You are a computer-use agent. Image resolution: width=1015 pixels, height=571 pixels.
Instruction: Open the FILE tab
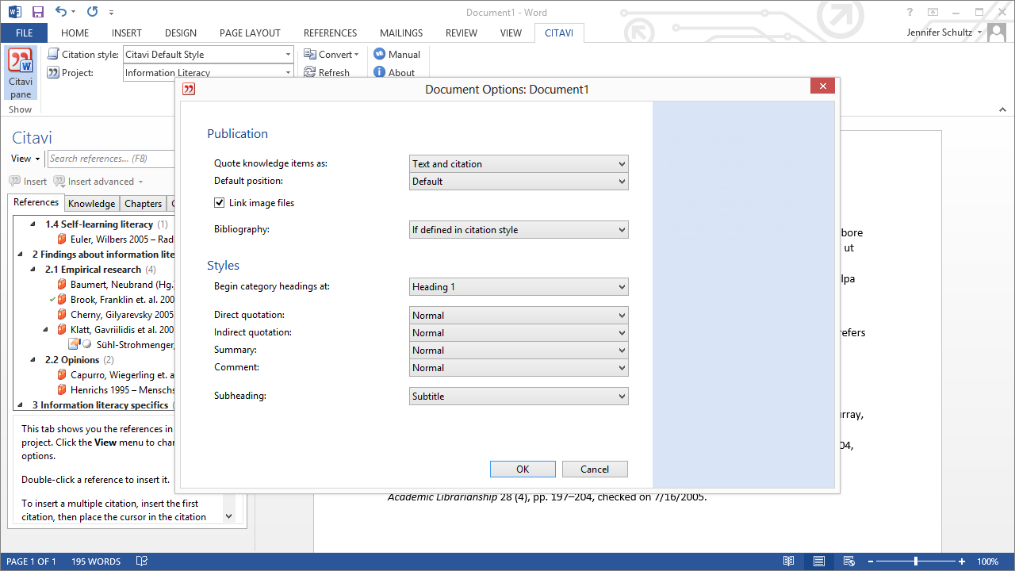pos(24,33)
